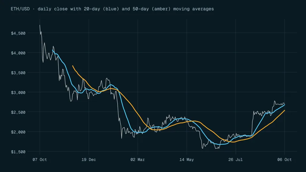Click the 07 Oct x-axis label
Viewport: 306px width, 172px height.
pyautogui.click(x=40, y=160)
